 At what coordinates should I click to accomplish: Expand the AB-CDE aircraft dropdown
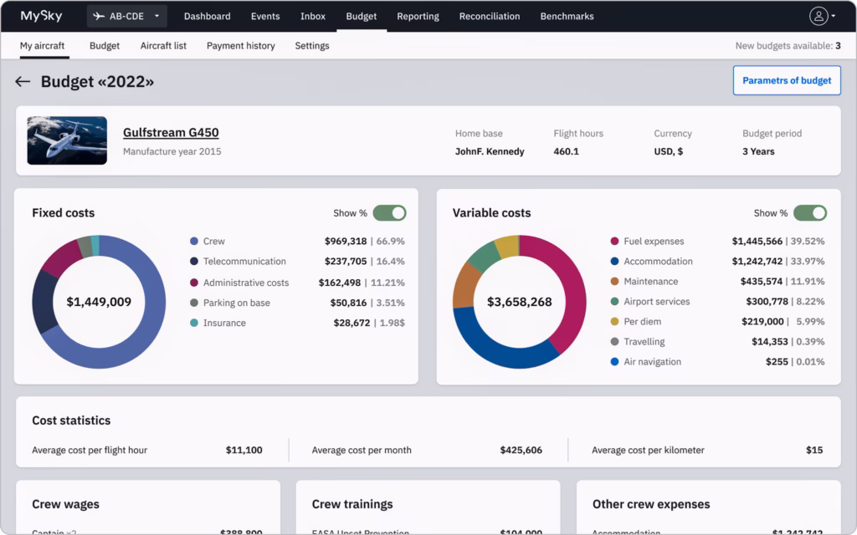click(x=156, y=16)
